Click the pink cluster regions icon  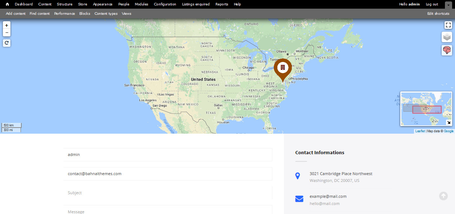(447, 50)
